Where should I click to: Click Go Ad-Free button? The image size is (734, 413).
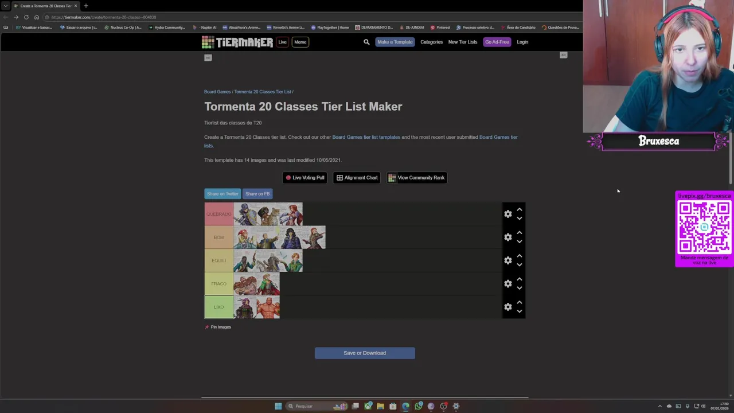coord(497,42)
